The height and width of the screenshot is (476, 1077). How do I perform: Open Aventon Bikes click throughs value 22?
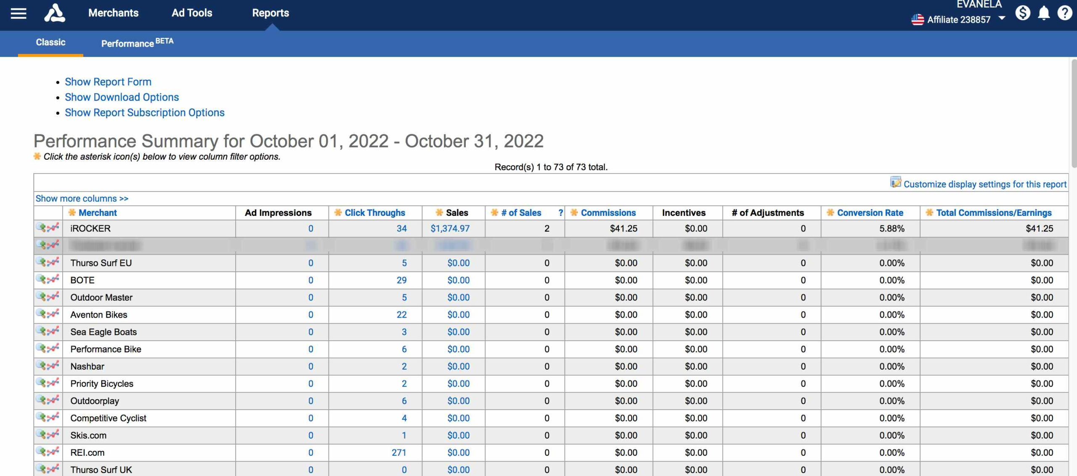[402, 315]
